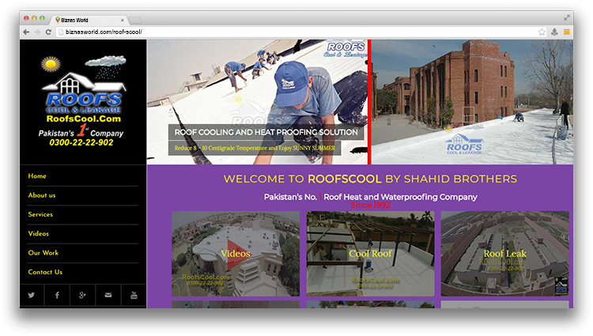593x336 pixels.
Task: Click the RoofsCool.Com text in the logo
Action: pos(84,119)
